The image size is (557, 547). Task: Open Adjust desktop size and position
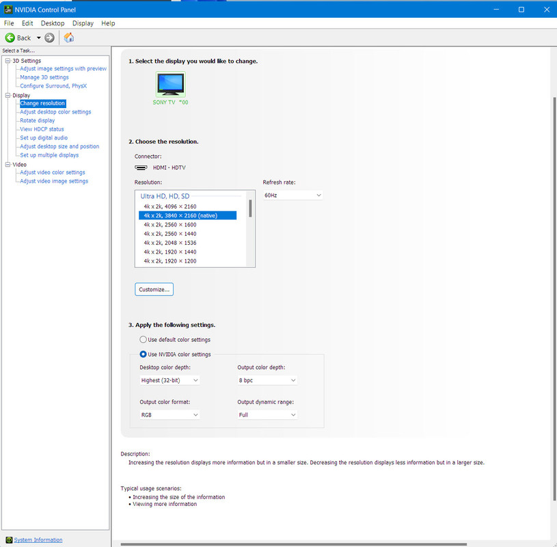59,146
